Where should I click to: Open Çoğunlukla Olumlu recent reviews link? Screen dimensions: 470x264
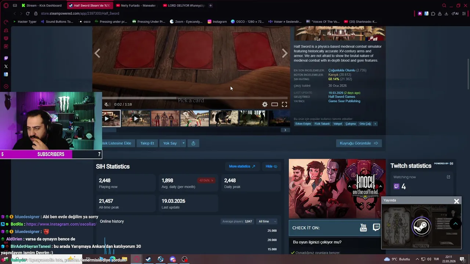click(x=341, y=70)
